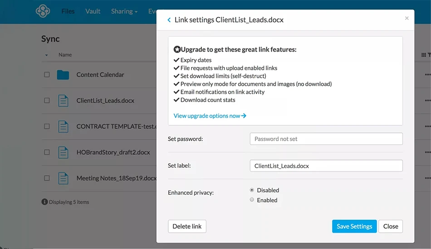Click the Displaying 5 items text

coord(69,202)
